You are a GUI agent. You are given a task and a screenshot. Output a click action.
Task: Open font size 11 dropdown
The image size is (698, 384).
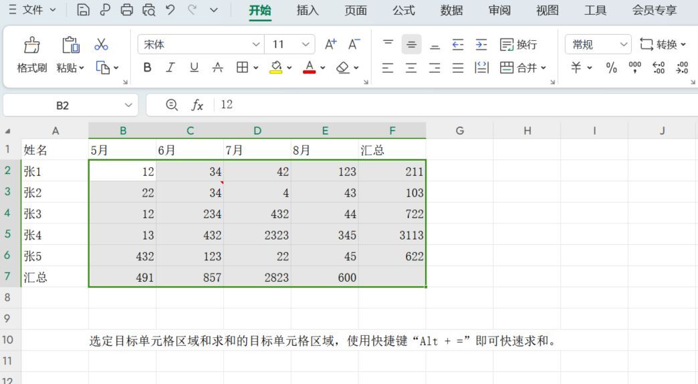306,44
